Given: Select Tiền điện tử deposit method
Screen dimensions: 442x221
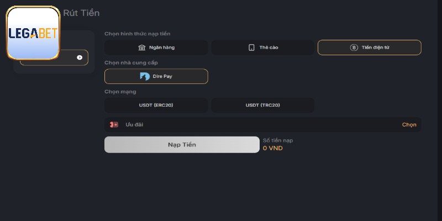Looking at the screenshot, I should 370,48.
